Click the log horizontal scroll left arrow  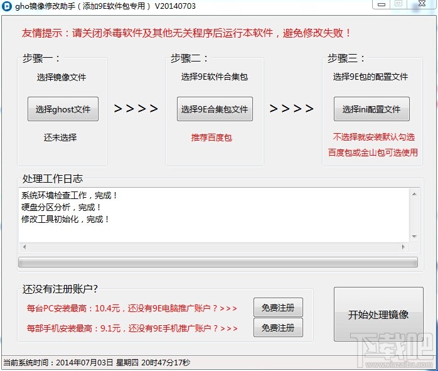tap(24, 247)
